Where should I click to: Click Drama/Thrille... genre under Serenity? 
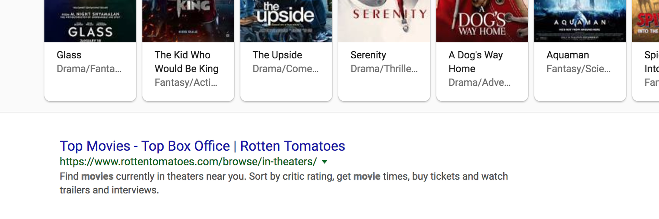coord(384,69)
